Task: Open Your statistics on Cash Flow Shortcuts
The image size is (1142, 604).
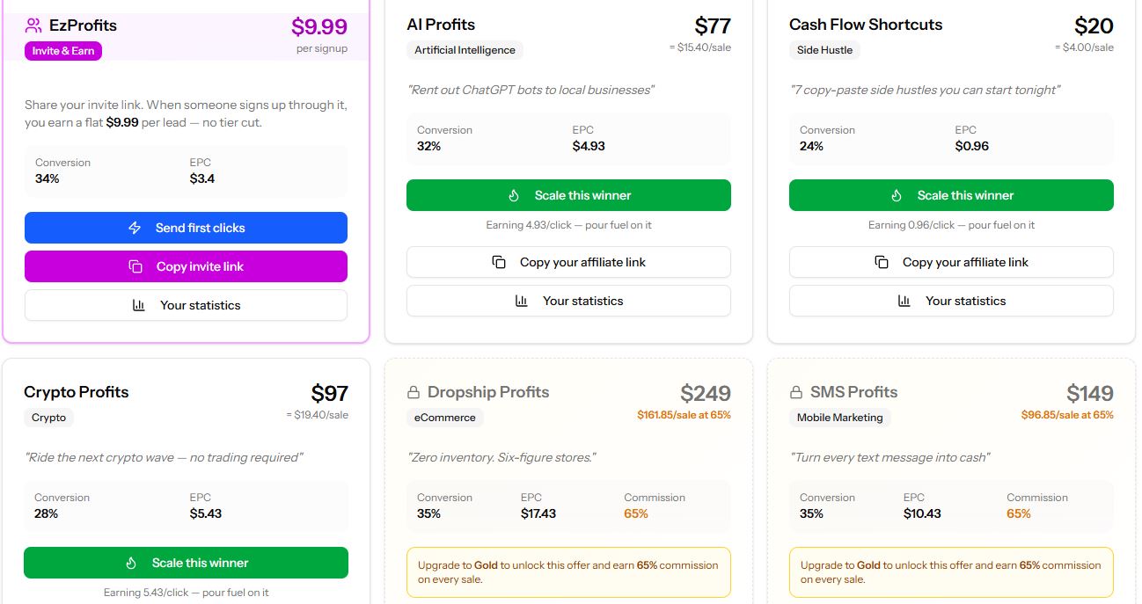Action: pos(951,300)
